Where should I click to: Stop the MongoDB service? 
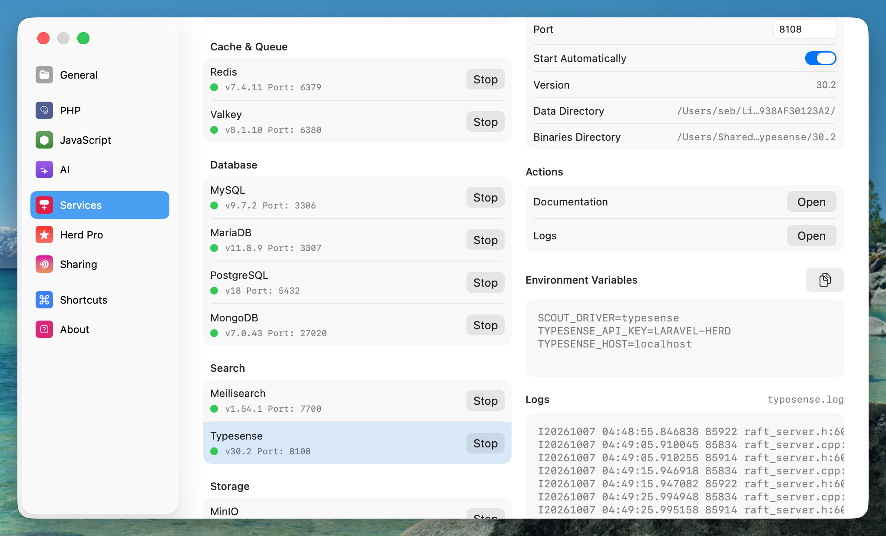click(486, 325)
